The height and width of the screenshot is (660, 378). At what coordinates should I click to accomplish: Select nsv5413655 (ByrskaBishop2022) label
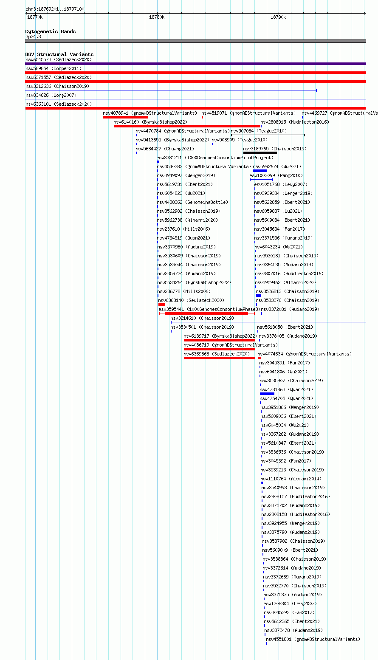coord(172,140)
